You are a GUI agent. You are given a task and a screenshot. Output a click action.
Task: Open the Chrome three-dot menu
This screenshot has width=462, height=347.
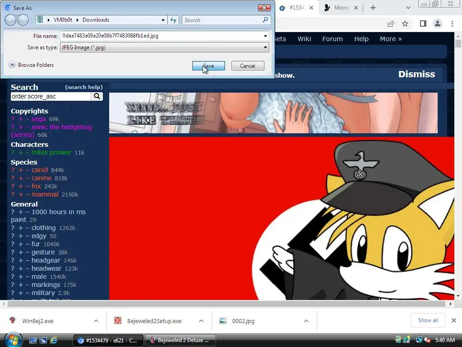[x=452, y=23]
